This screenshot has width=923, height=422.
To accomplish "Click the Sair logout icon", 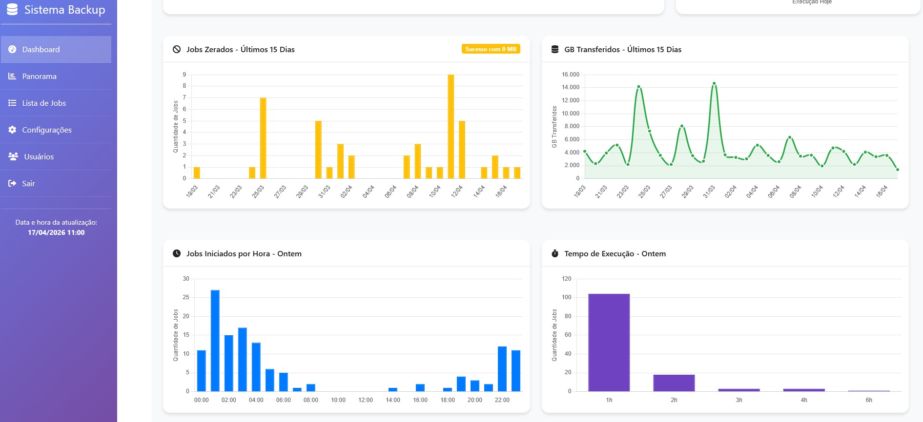I will [x=12, y=183].
